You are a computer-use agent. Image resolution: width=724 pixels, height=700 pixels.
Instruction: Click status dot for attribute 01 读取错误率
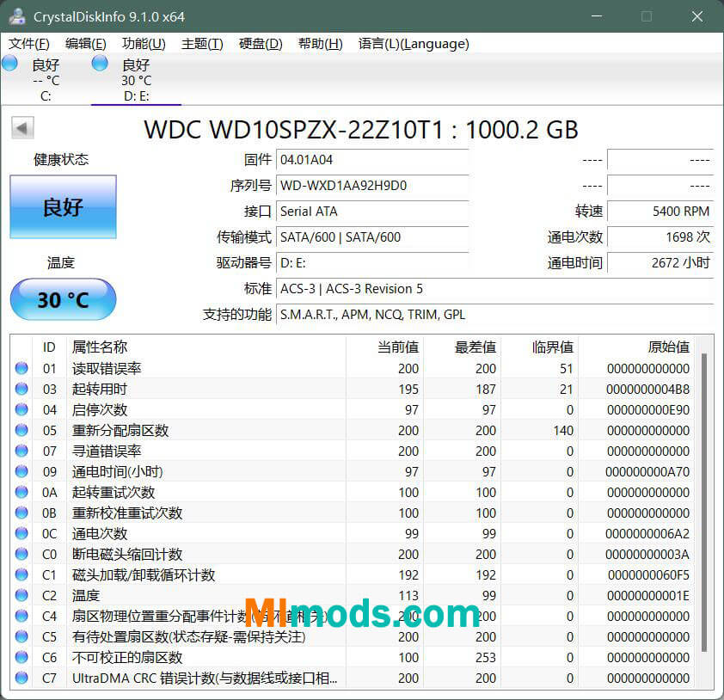(21, 368)
